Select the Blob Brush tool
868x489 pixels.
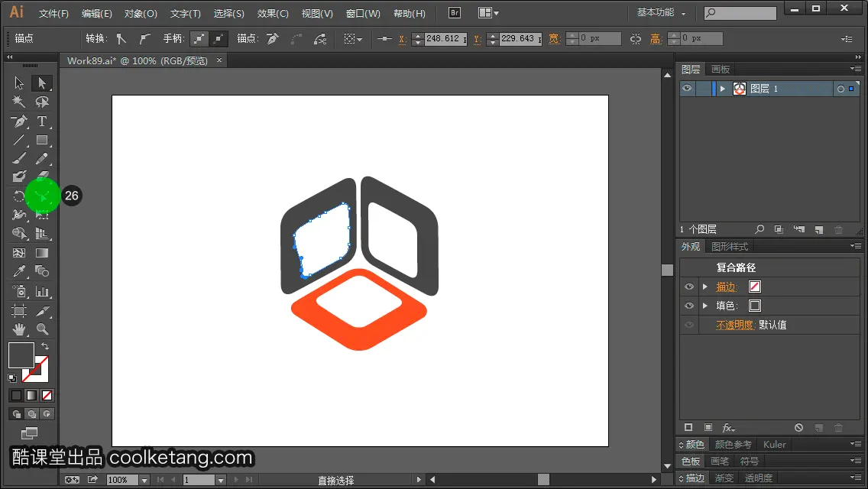(19, 176)
